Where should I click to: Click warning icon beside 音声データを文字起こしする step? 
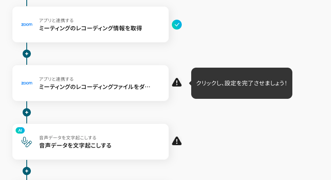pyautogui.click(x=177, y=141)
